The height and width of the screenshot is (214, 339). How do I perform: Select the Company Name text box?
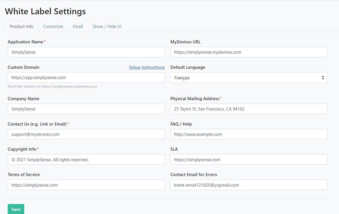pyautogui.click(x=86, y=109)
